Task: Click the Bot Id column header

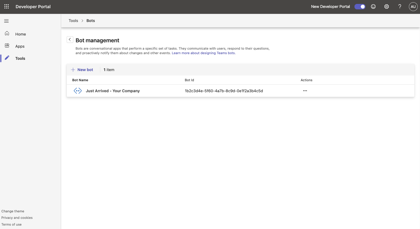Action: point(189,80)
